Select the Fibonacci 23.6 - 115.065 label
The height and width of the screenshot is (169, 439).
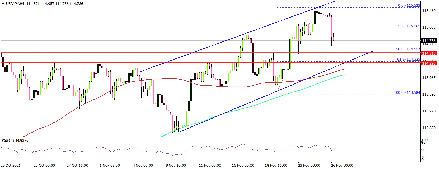(408, 26)
